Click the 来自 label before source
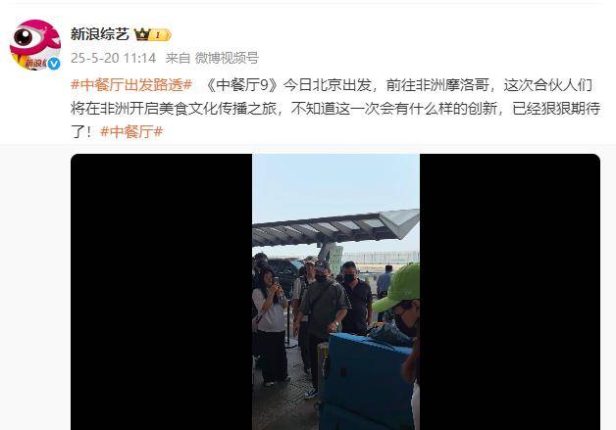 coord(178,58)
